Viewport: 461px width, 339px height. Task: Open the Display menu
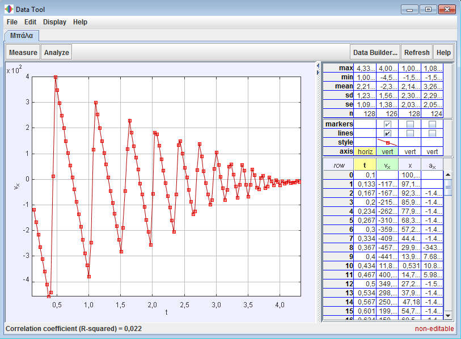click(x=54, y=22)
